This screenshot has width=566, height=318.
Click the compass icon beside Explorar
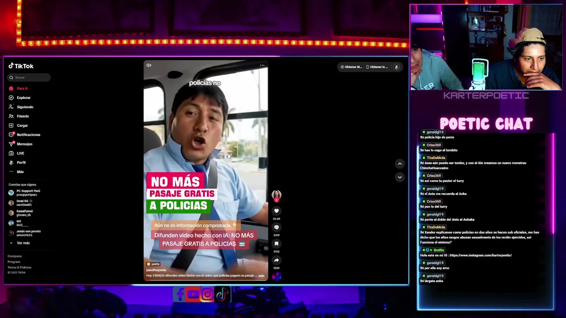tap(11, 98)
